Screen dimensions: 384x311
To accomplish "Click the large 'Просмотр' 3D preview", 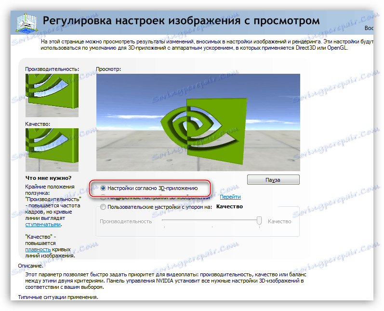I will 198,122.
